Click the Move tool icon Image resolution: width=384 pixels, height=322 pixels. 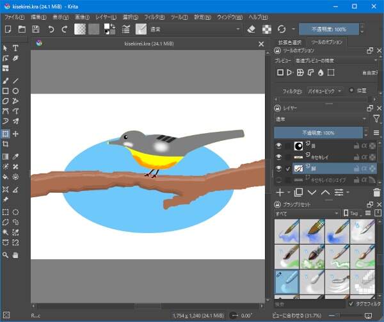(15, 134)
